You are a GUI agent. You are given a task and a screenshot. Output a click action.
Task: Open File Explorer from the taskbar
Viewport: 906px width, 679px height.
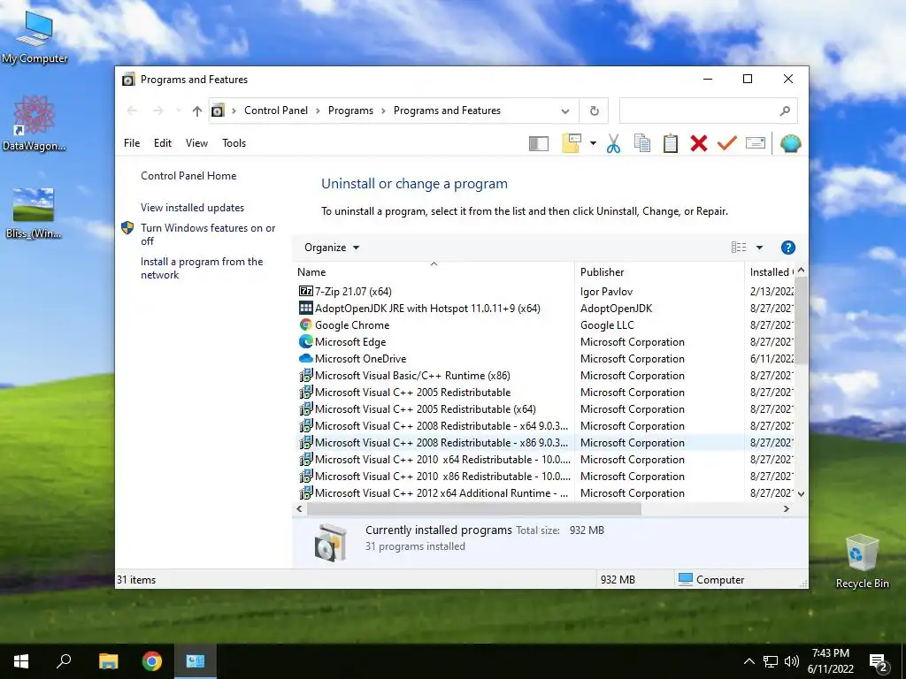[108, 661]
